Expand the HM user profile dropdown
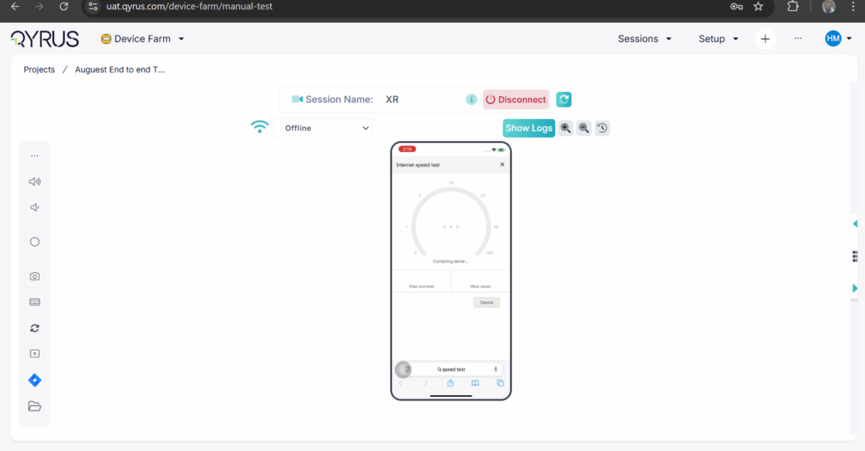 pos(838,39)
